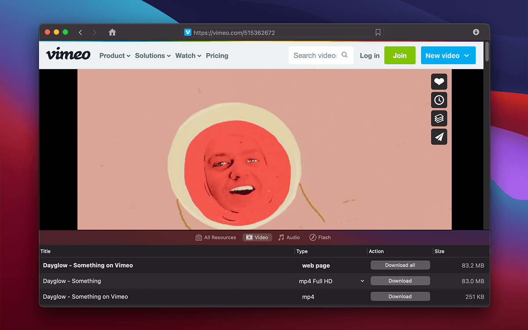
Task: Sort by the Title column header
Action: [167, 251]
